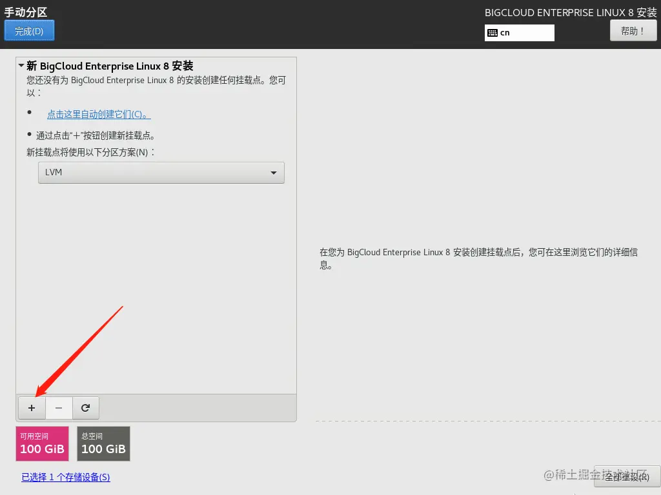Click the 可用空间 100 GiB pink box
Screen dimensions: 661x495
42,443
